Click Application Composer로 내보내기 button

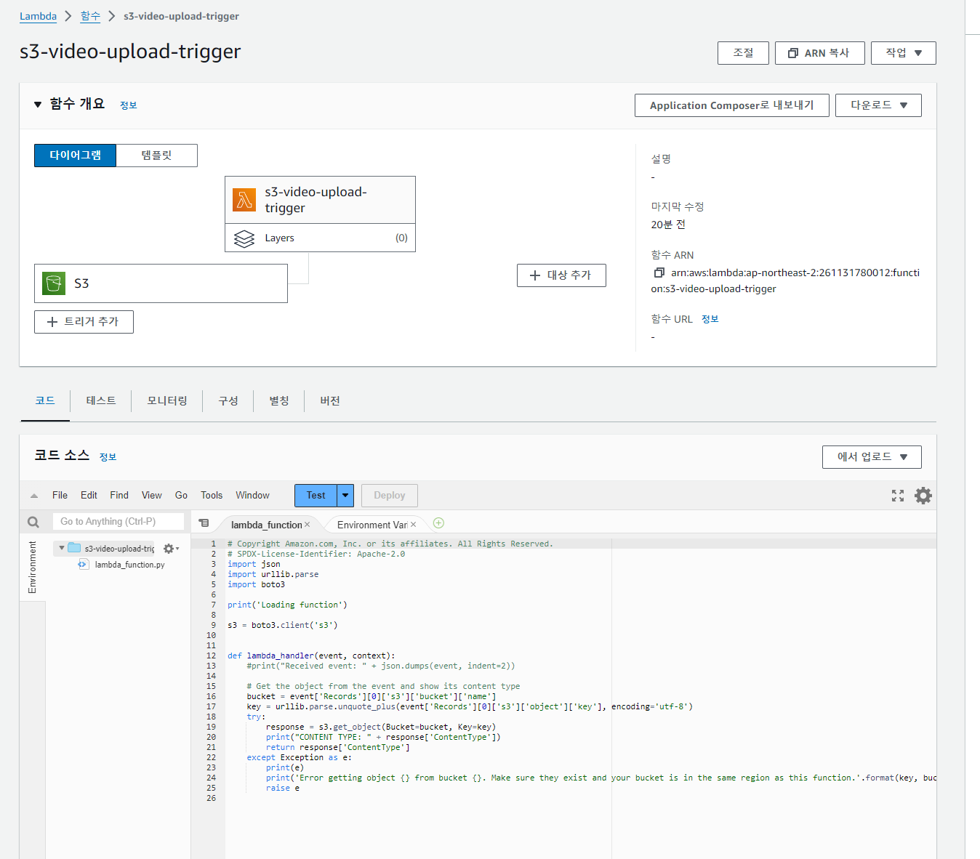(731, 105)
